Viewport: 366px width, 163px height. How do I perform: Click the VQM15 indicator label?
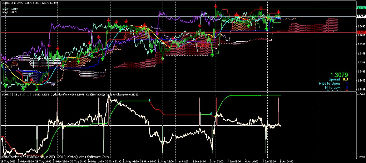point(7,95)
